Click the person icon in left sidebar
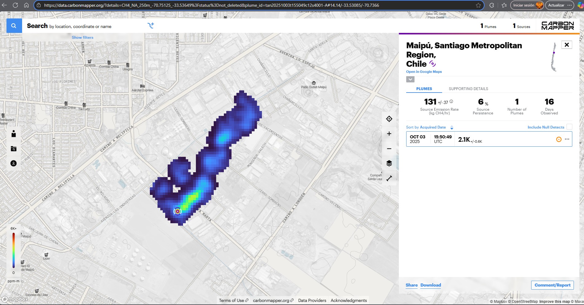The image size is (584, 305). [x=14, y=134]
